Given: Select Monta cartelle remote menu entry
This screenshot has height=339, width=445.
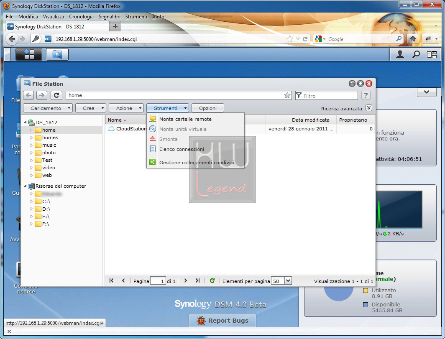Looking at the screenshot, I should point(196,119).
